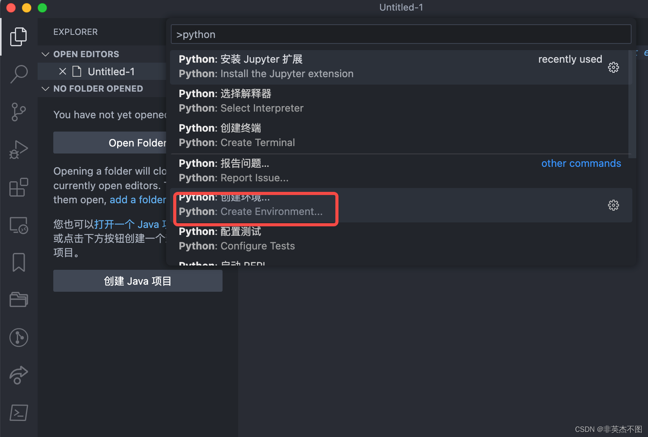Click gear icon for Install Jupyter extension command
This screenshot has width=648, height=437.
pyautogui.click(x=613, y=67)
